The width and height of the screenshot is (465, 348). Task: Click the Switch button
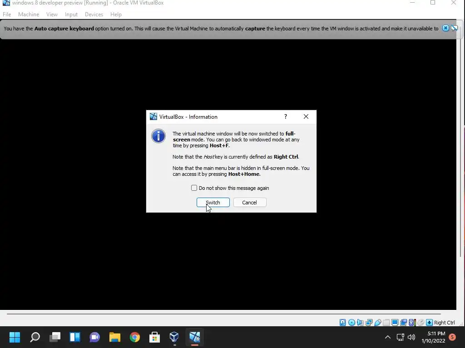pos(213,203)
